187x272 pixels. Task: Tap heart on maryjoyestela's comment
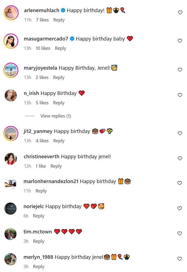pyautogui.click(x=180, y=70)
